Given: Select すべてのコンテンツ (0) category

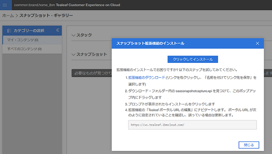Looking at the screenshot, I should coord(32,49).
